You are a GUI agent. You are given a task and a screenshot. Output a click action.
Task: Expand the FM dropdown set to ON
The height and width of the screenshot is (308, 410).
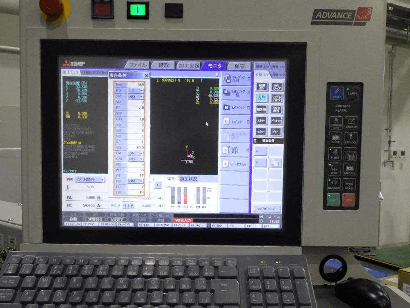coord(136,153)
